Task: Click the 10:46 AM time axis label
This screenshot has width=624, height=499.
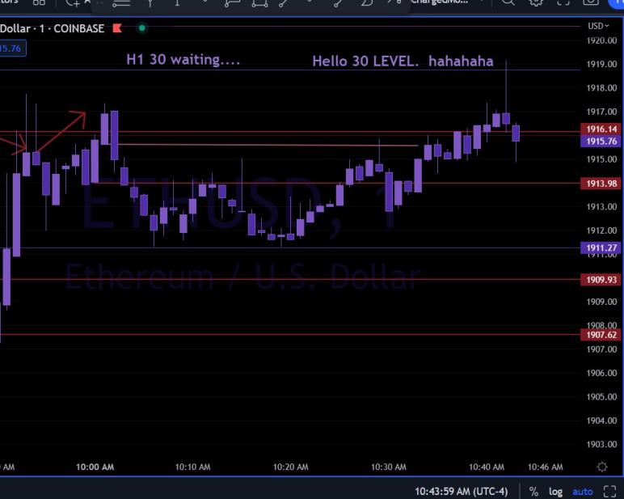Action: click(x=546, y=467)
